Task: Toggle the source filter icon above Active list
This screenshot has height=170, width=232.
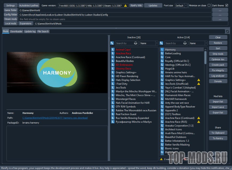Action: click(161, 43)
